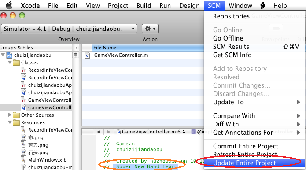The height and width of the screenshot is (170, 306).
Task: Select the chuizijiandaobu project icon
Action: (x=9, y=55)
